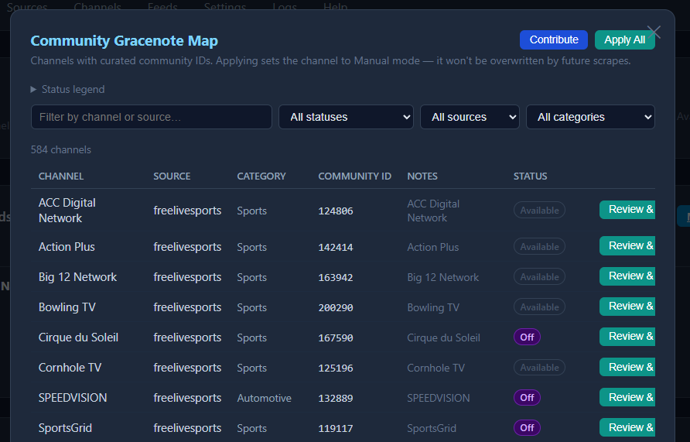Click Review button for ACC Digital Network
Image resolution: width=690 pixels, height=442 pixels.
pyautogui.click(x=627, y=210)
